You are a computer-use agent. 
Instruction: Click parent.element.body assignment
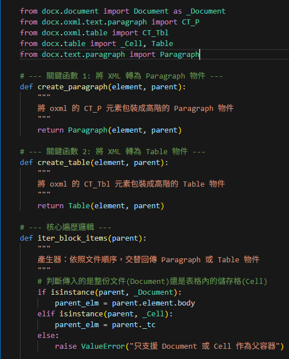pyautogui.click(x=125, y=303)
